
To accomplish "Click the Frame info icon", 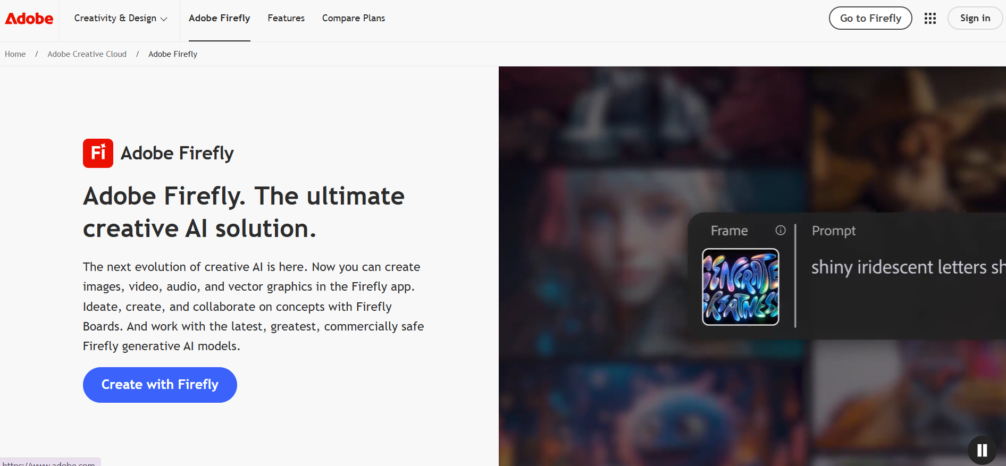I will (781, 230).
